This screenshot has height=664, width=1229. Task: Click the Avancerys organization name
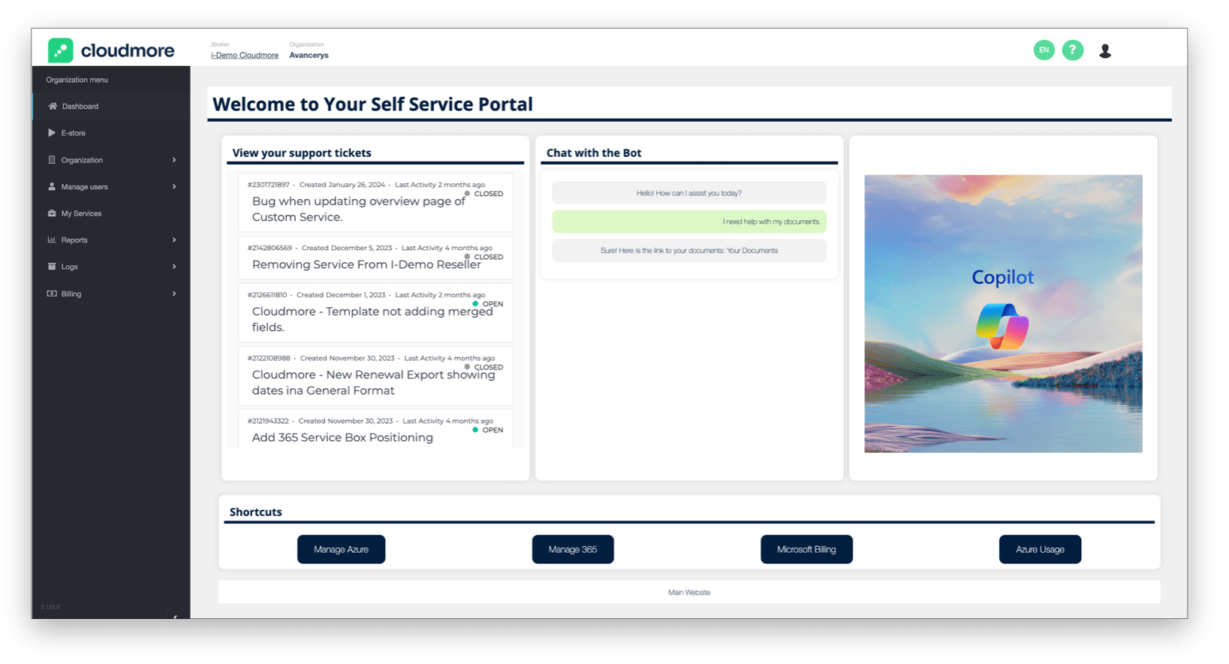pos(309,56)
